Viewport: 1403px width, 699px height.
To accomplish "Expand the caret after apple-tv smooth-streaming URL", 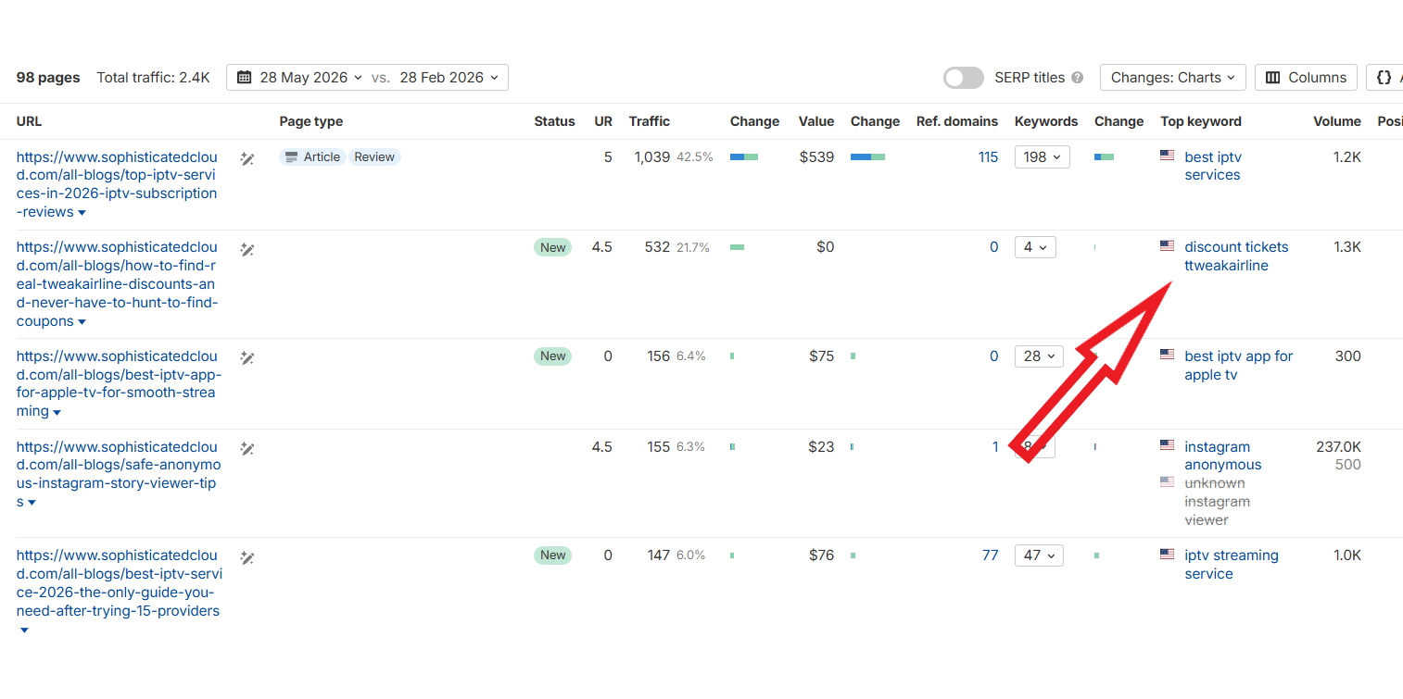I will pyautogui.click(x=57, y=412).
